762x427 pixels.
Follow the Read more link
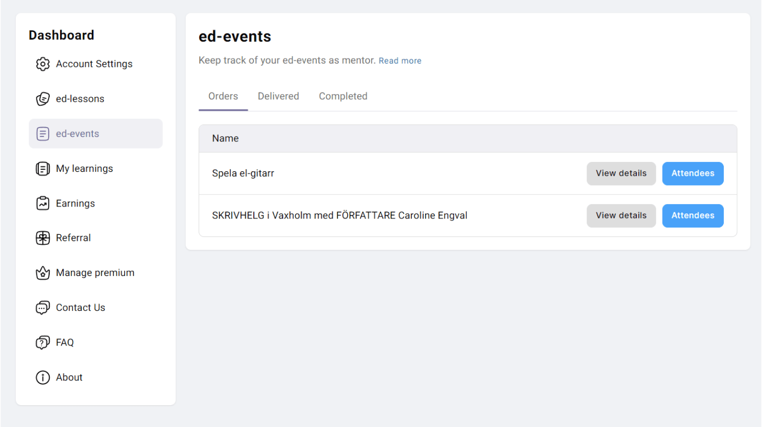point(400,61)
